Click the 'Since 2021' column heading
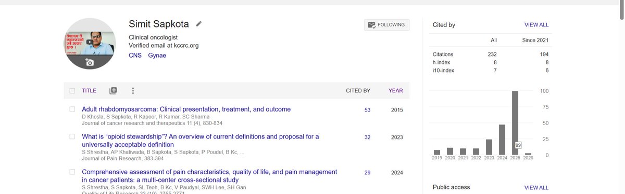This screenshot has height=194, width=625. coord(535,40)
